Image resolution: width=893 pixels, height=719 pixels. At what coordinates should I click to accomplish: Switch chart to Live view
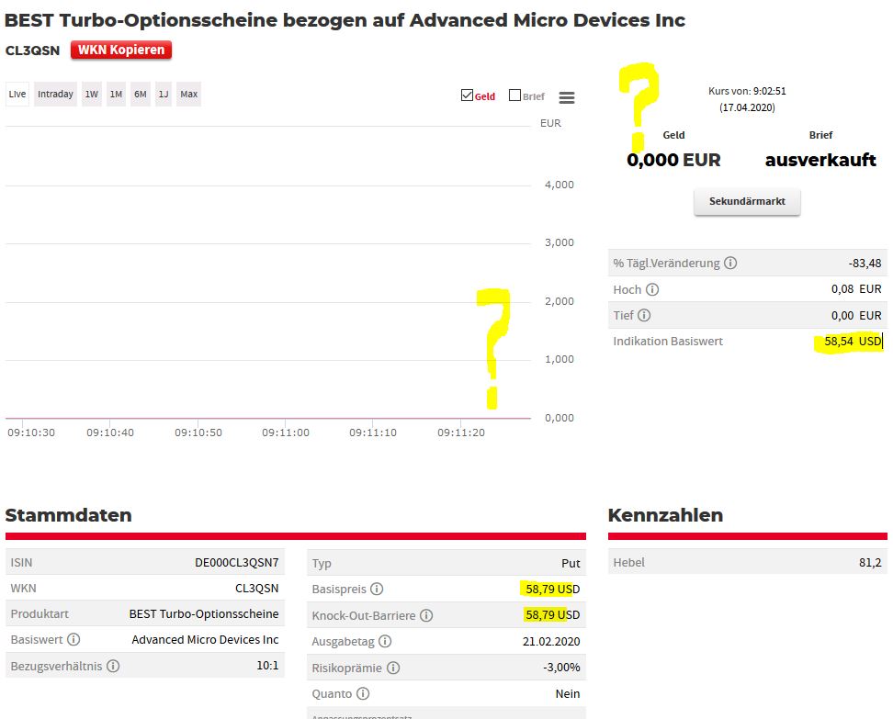point(17,94)
